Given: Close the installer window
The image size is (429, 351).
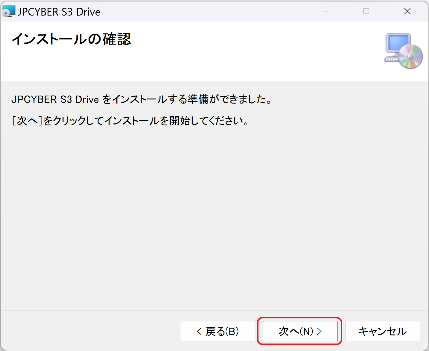Looking at the screenshot, I should tap(407, 11).
